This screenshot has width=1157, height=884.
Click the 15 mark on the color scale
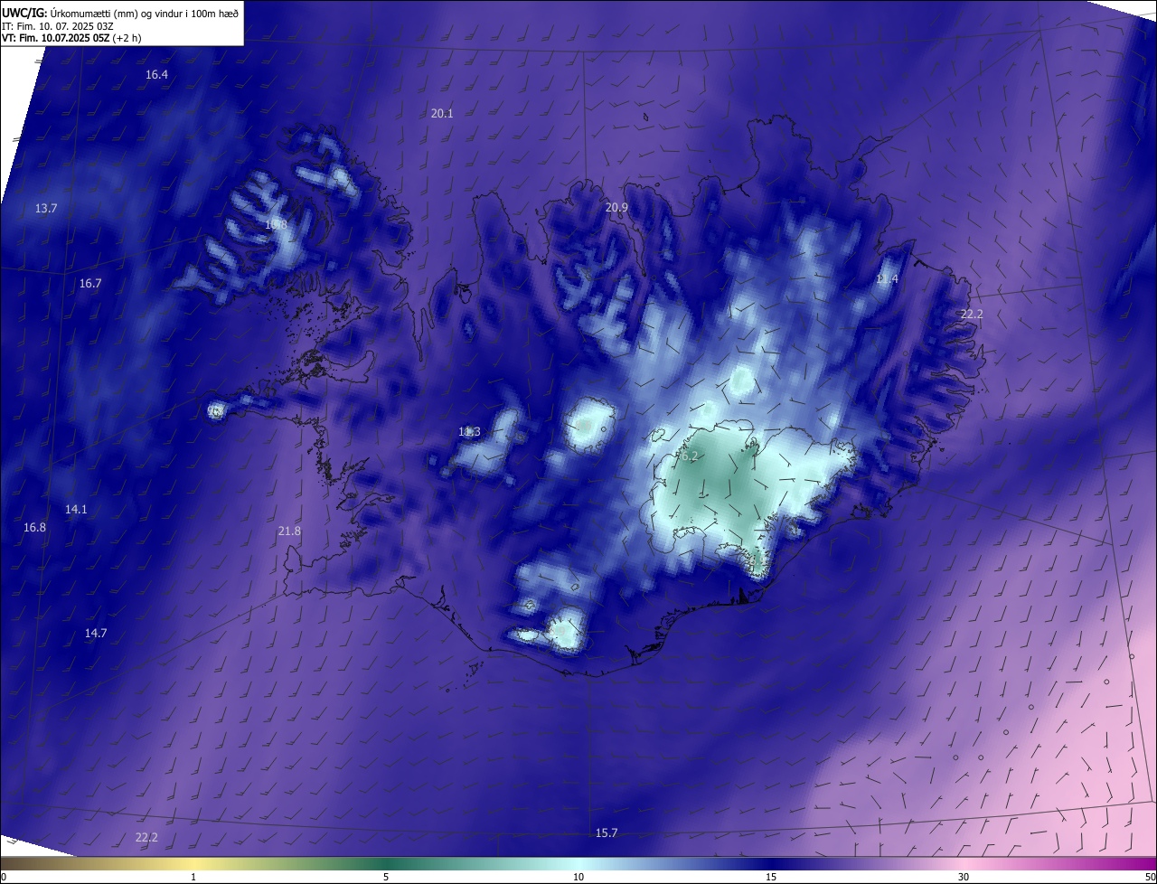click(x=771, y=877)
